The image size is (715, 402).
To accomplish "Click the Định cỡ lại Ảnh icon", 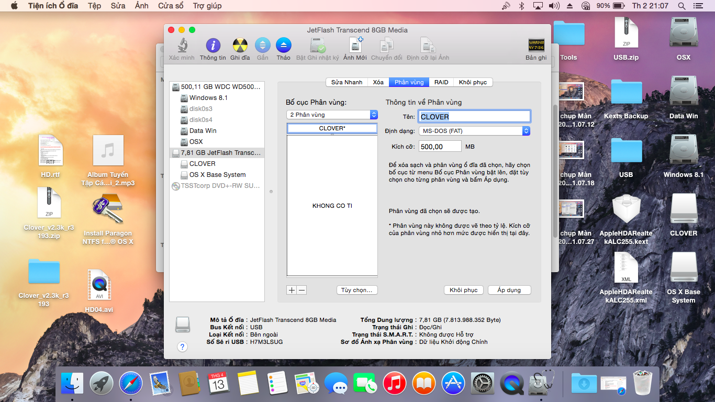I will pos(428,46).
